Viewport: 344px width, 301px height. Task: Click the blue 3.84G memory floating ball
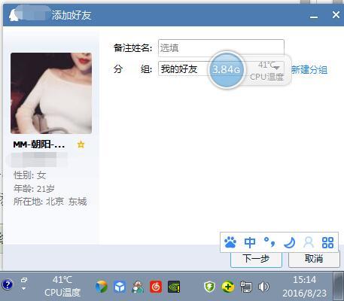tap(227, 69)
